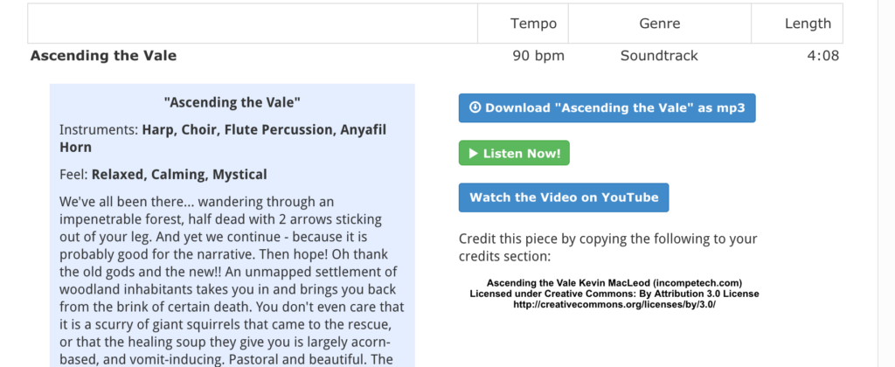895x367 pixels.
Task: Download "Ascending the Vale" as mp3
Action: [x=607, y=107]
